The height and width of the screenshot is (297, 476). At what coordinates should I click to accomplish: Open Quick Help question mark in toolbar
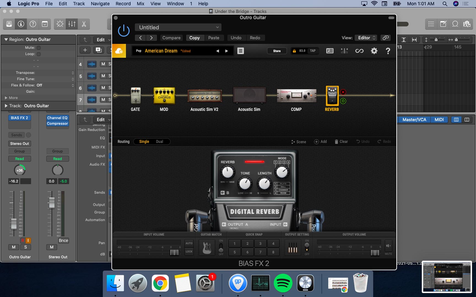(33, 24)
